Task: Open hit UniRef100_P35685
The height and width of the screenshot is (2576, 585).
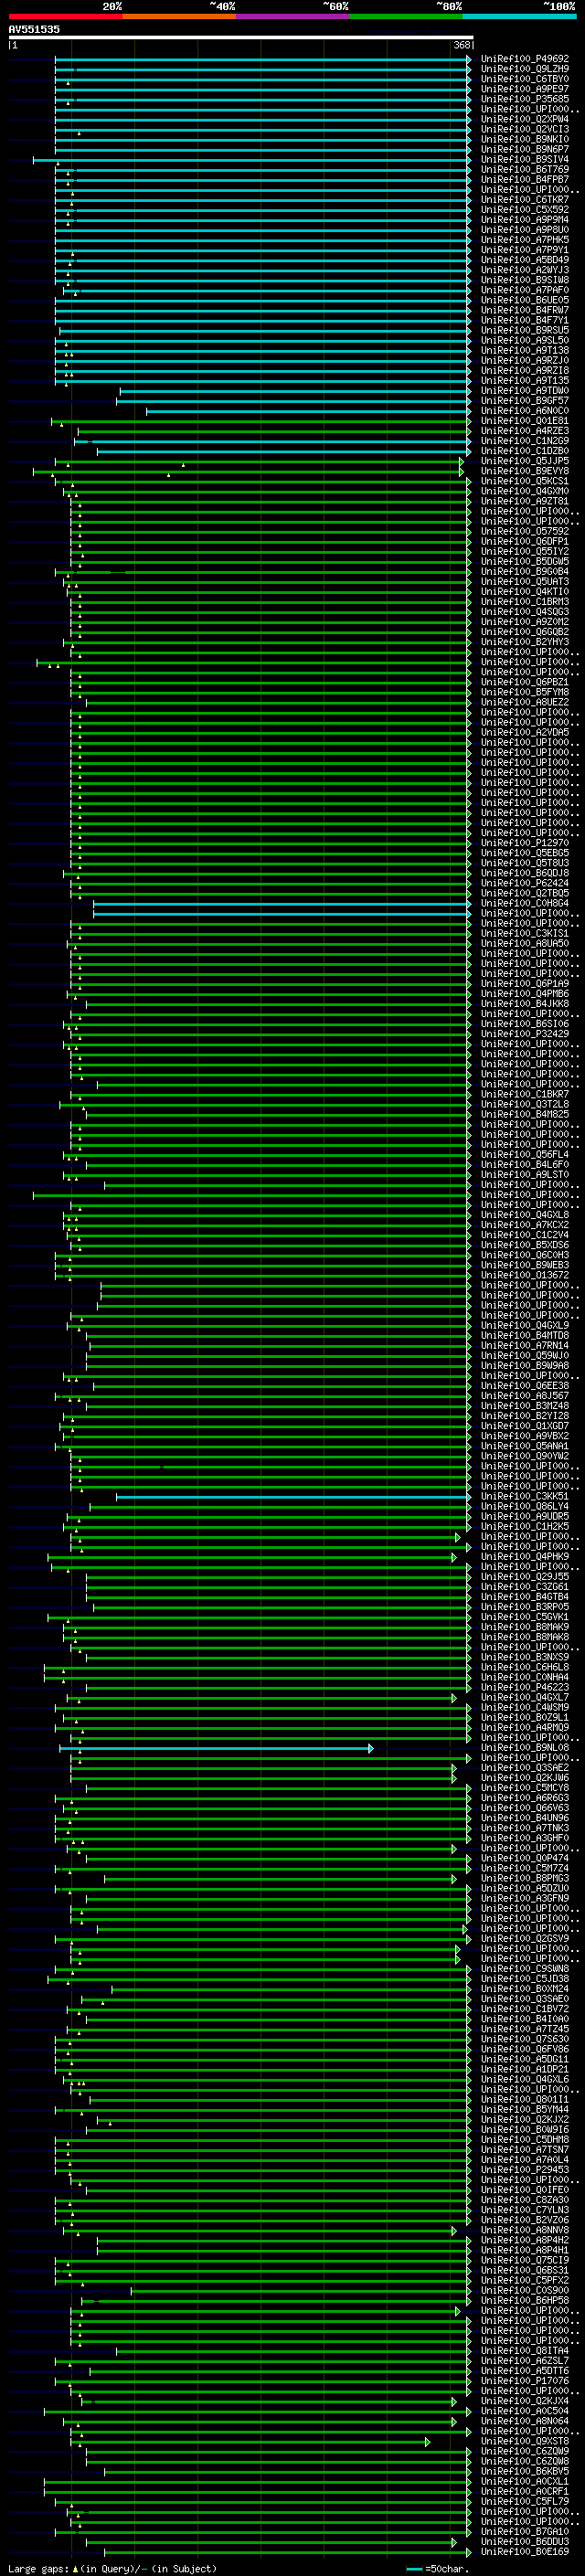Action: coord(525,99)
